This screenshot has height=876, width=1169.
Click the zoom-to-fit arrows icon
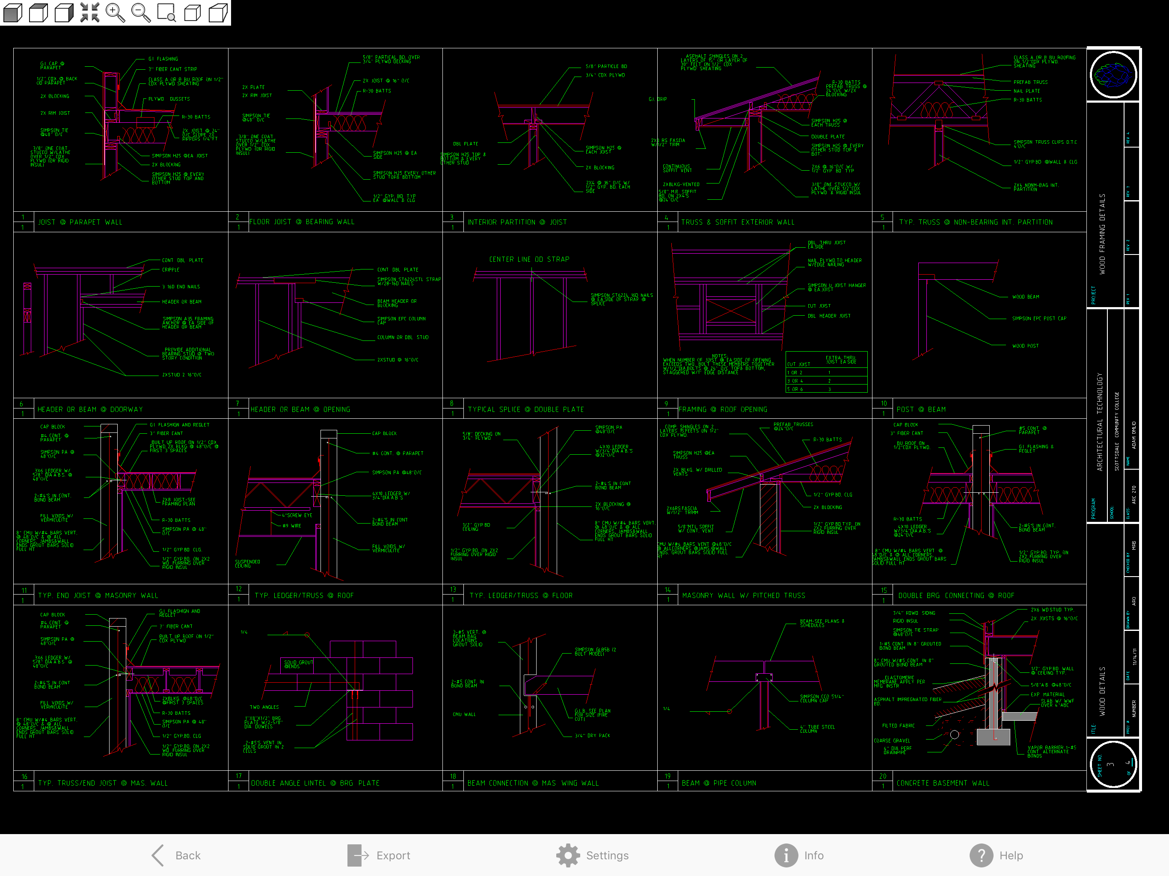[90, 12]
